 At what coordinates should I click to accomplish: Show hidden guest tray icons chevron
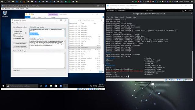(89, 86)
